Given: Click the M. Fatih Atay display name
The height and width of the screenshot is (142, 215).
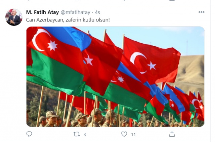Looking at the screenshot, I should tap(42, 12).
